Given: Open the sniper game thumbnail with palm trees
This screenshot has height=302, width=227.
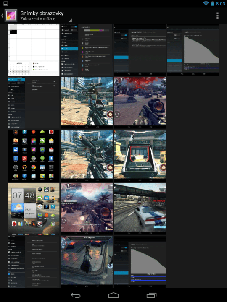Looking at the screenshot, I should coord(87,209).
